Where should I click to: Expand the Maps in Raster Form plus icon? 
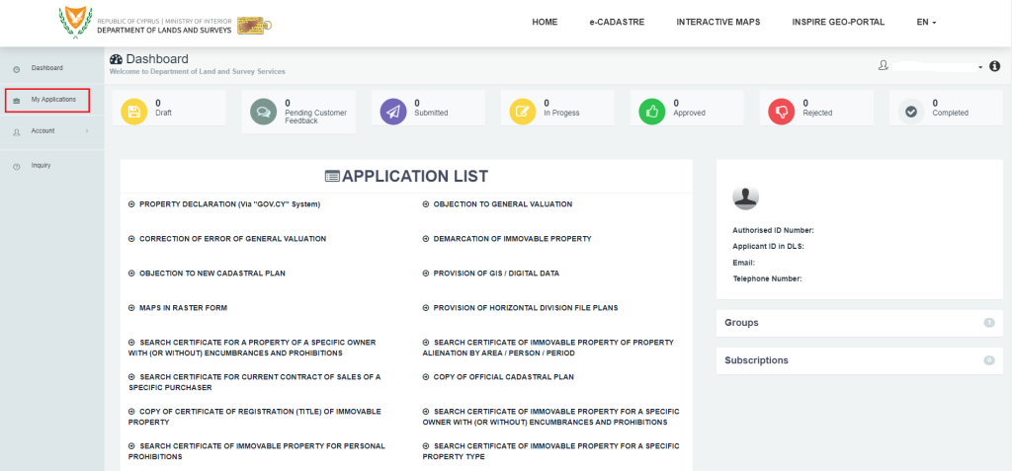pyautogui.click(x=131, y=308)
